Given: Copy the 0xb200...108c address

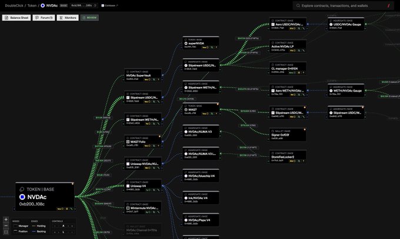Looking at the screenshot, I should 95,5.
